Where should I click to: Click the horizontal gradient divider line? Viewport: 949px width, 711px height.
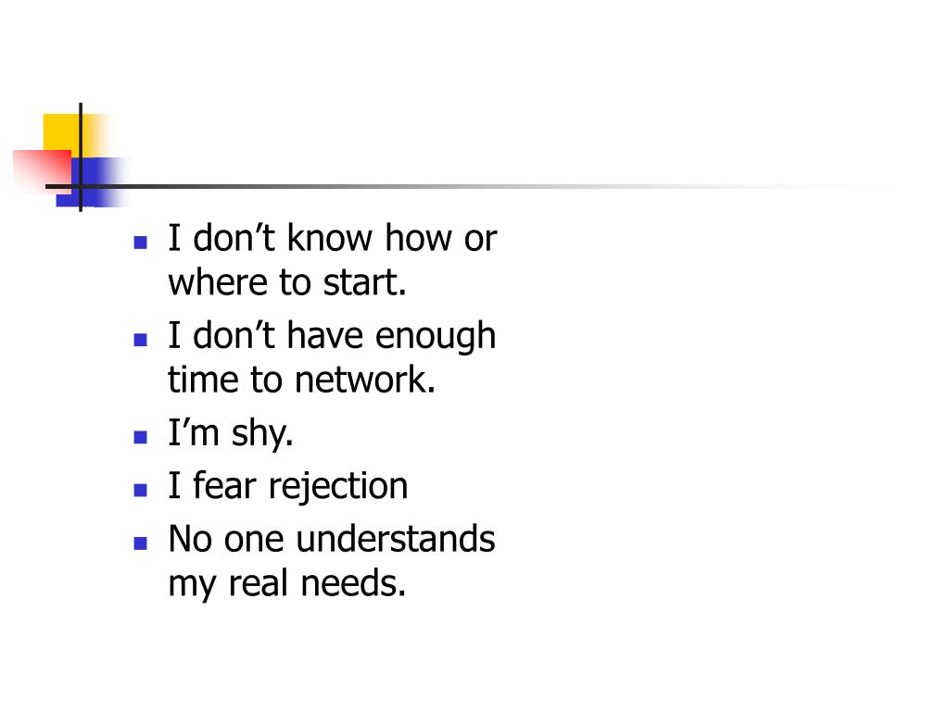(466, 186)
